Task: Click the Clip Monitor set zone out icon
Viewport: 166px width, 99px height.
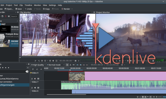Action: (x=39, y=61)
